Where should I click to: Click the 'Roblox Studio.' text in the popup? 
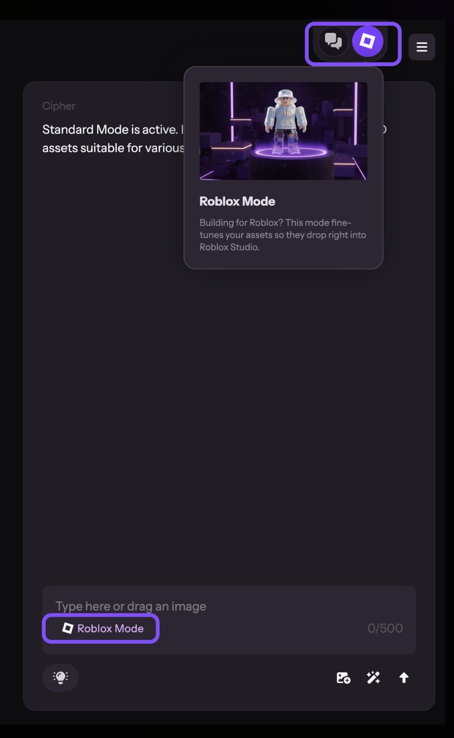[x=229, y=247]
